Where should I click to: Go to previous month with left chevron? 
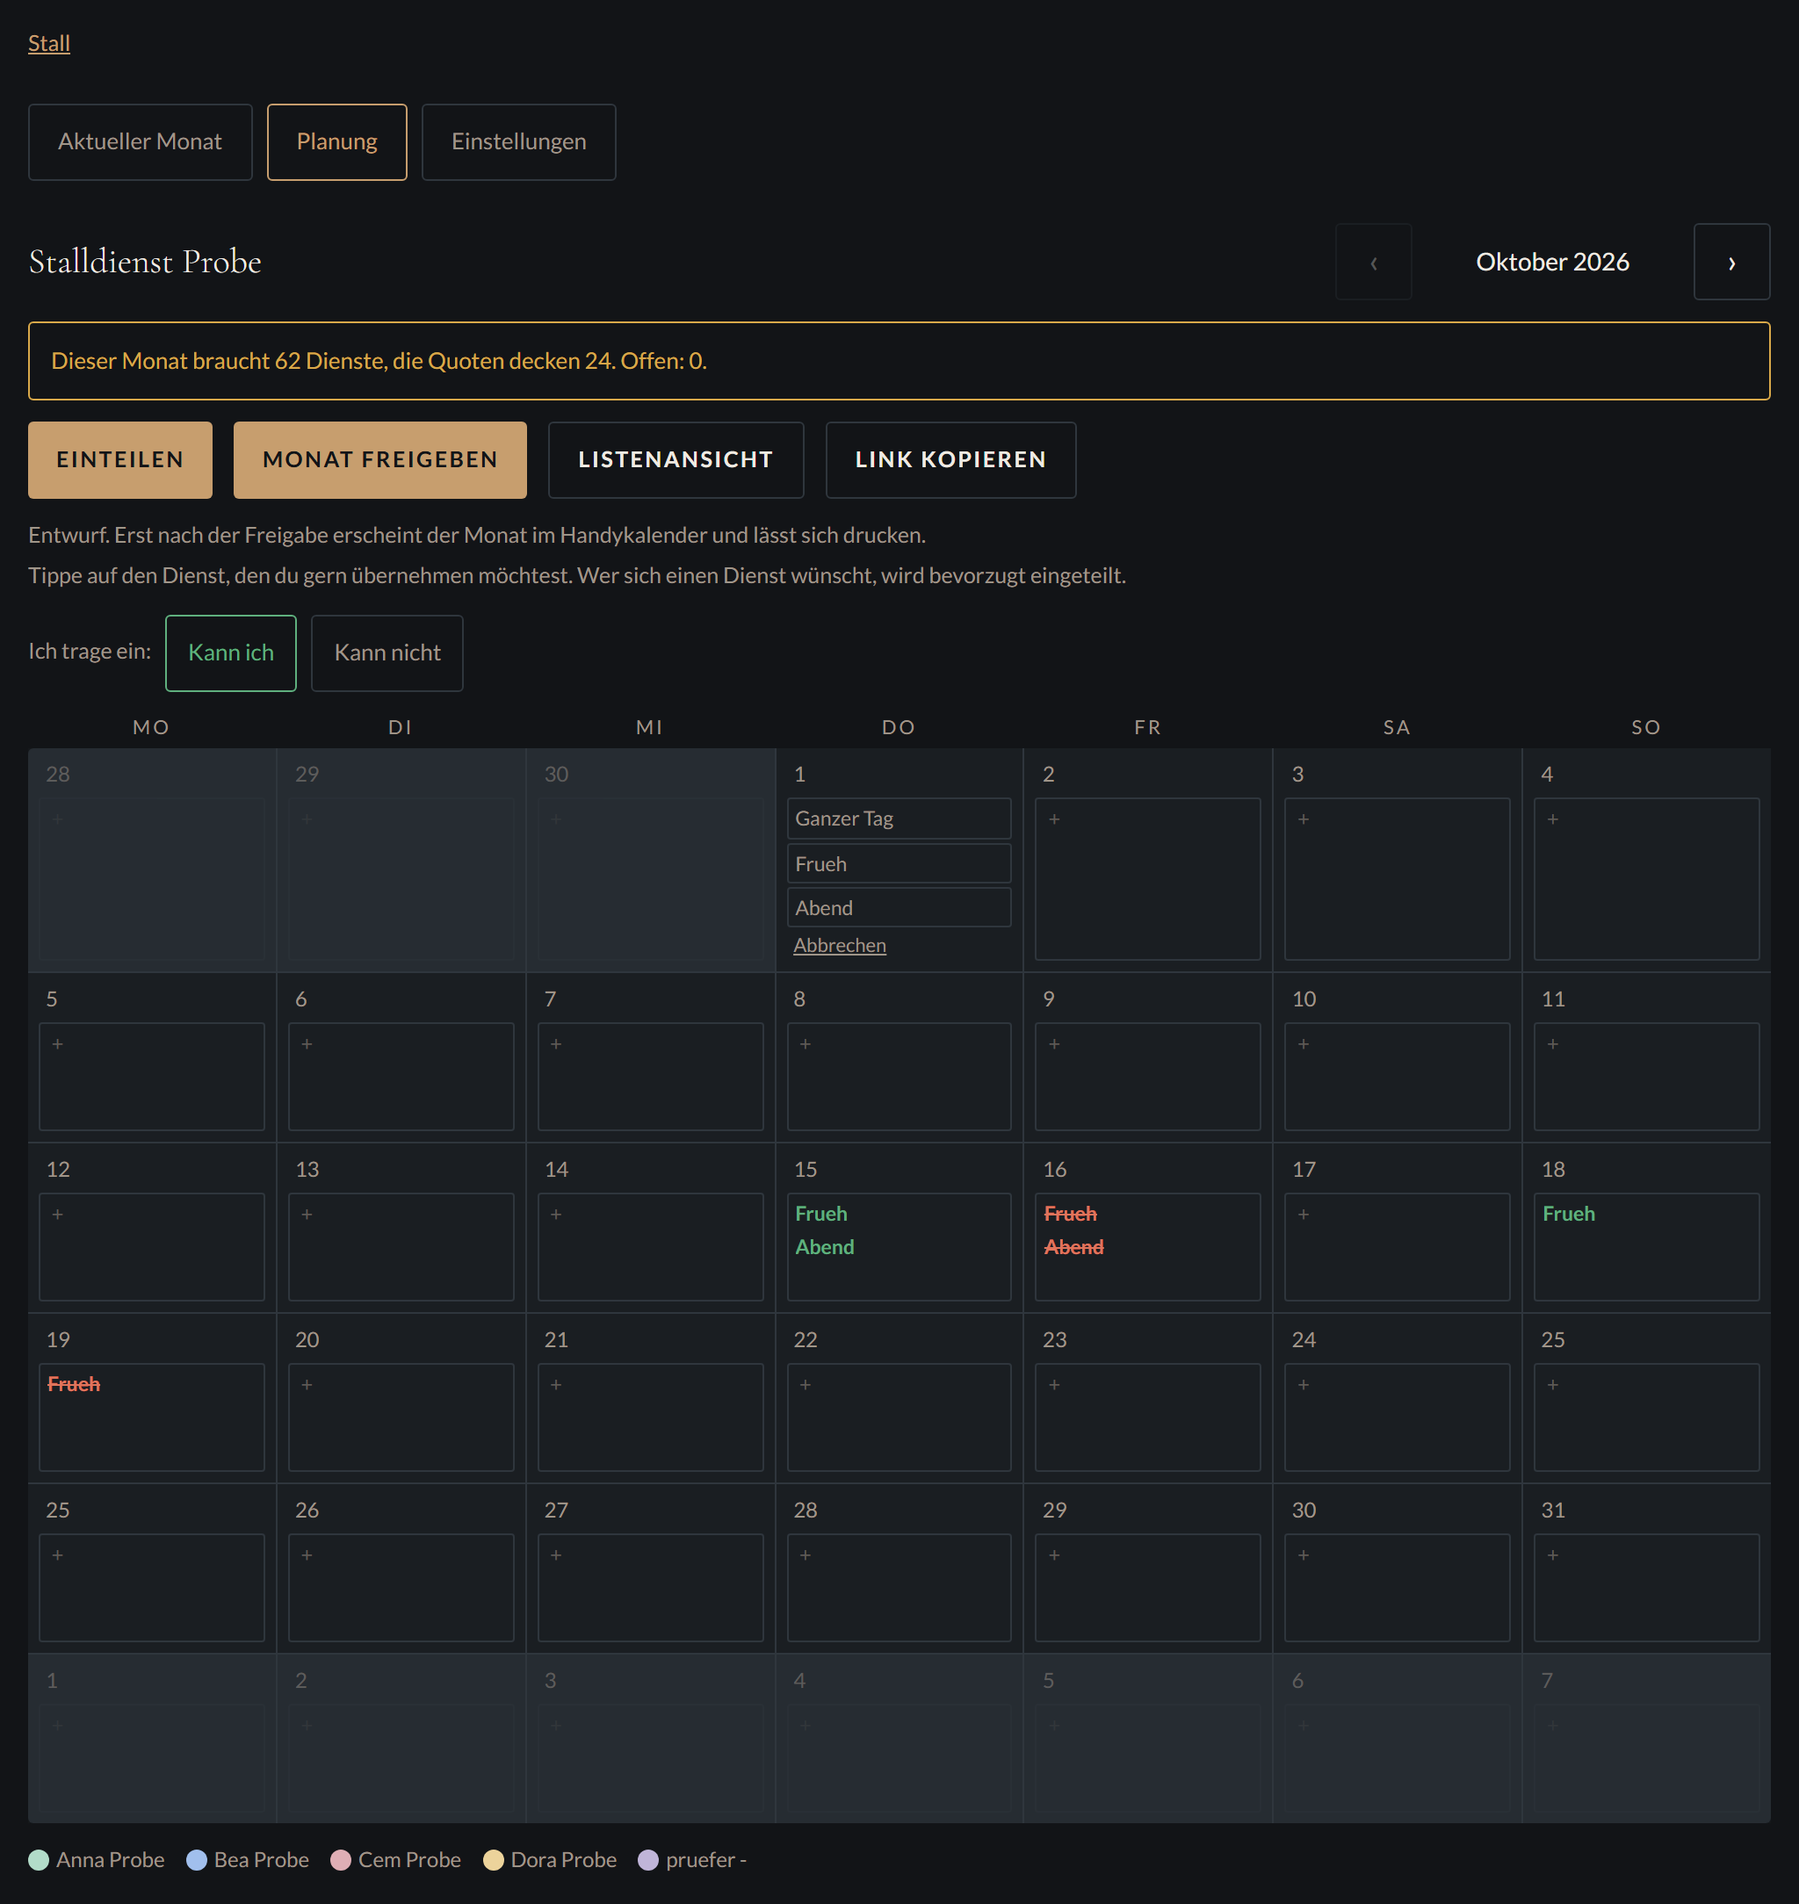1373,262
